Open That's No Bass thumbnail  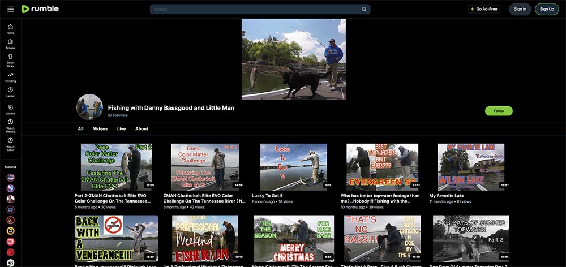click(382, 239)
